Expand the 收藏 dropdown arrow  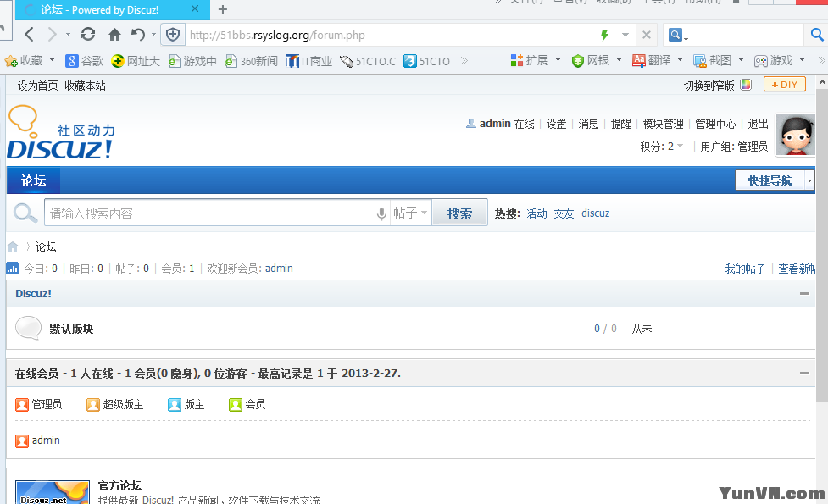pyautogui.click(x=52, y=60)
